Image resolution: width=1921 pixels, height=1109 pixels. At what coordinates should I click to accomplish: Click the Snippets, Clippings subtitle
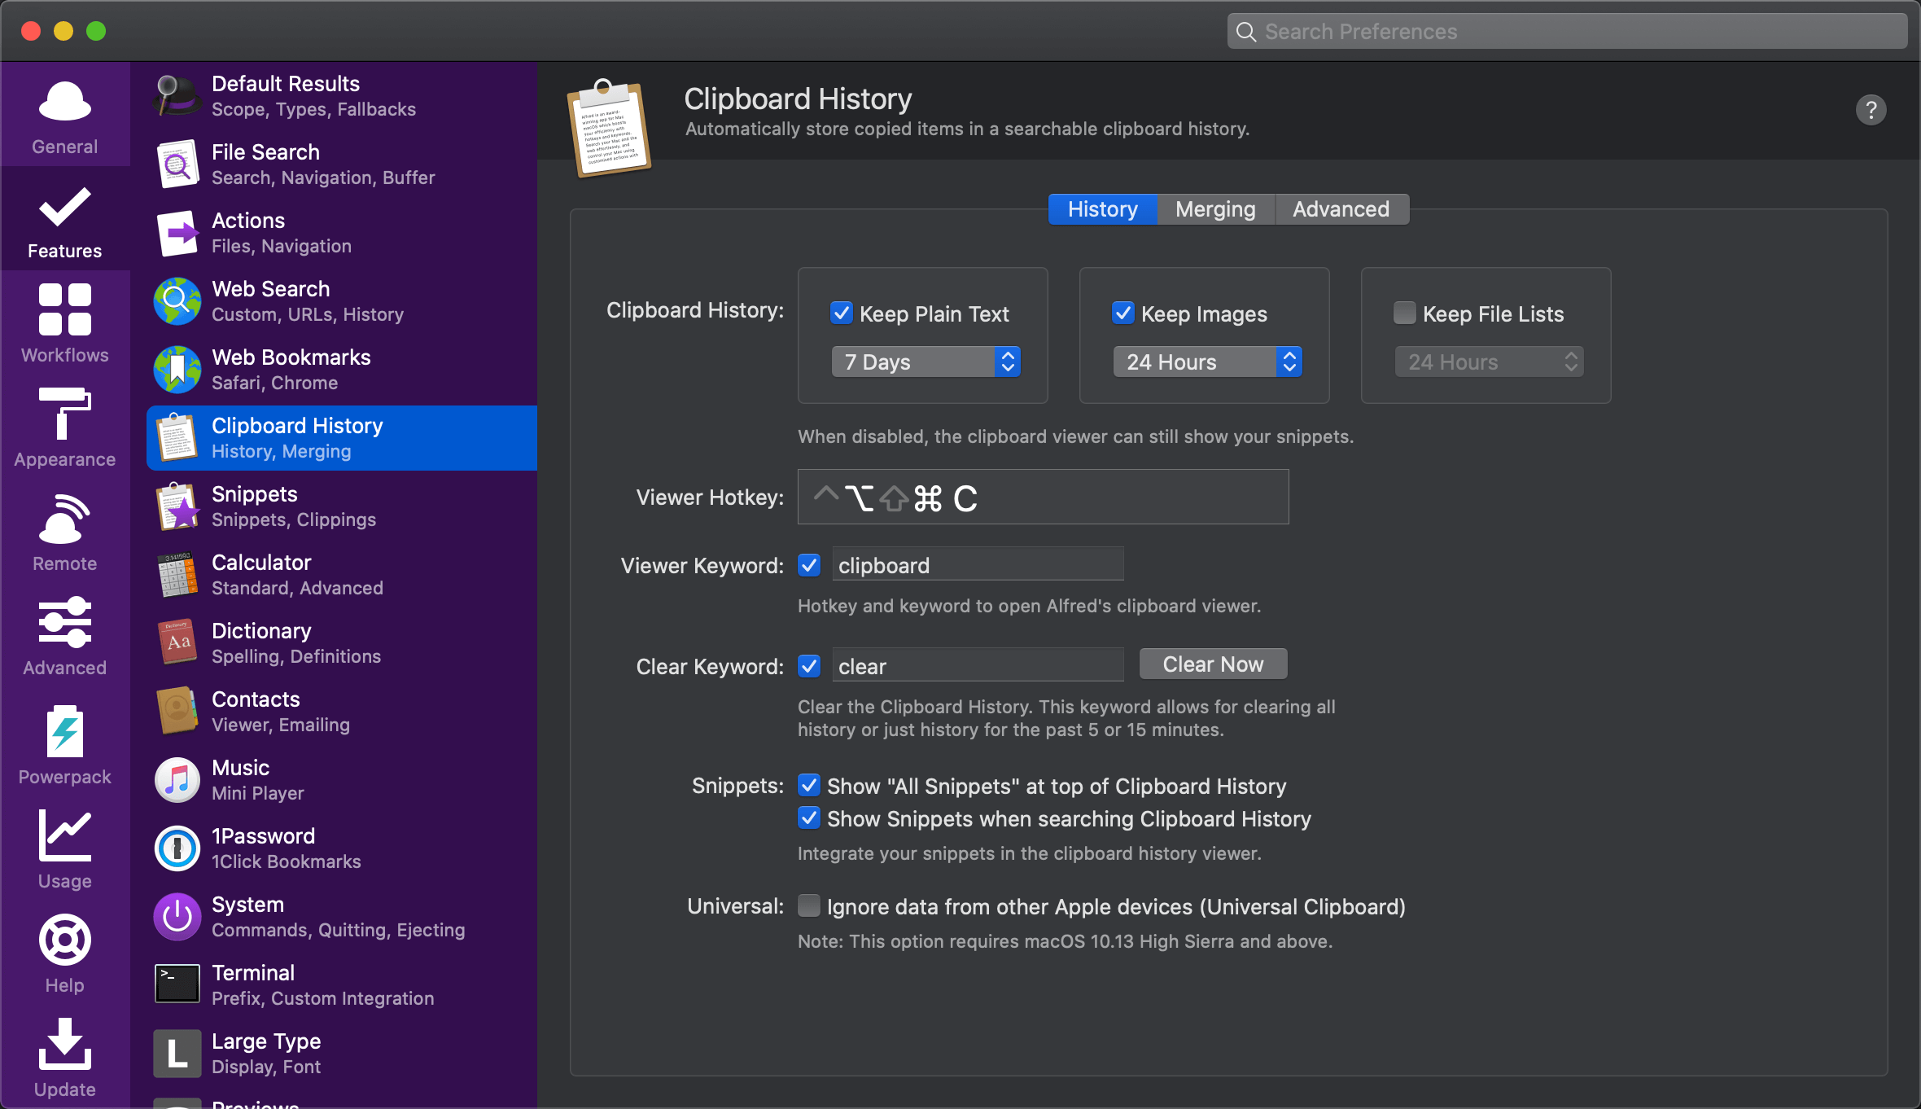tap(294, 519)
